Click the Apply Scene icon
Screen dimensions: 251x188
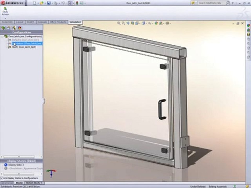tap(161, 23)
